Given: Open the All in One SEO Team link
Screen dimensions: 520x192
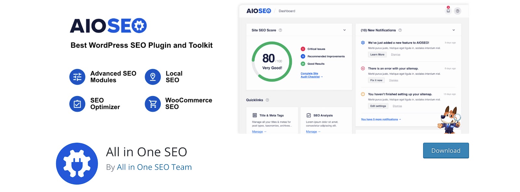Looking at the screenshot, I should point(154,167).
